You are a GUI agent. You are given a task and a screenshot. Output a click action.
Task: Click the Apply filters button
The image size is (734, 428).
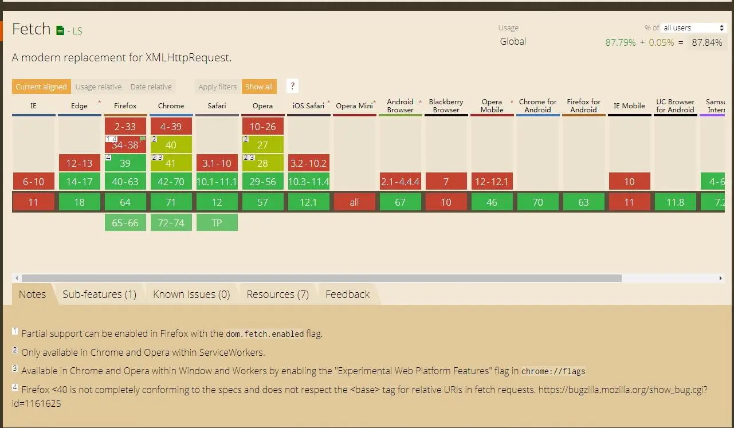[218, 87]
